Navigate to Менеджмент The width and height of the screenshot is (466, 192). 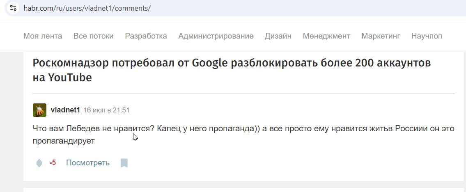326,36
